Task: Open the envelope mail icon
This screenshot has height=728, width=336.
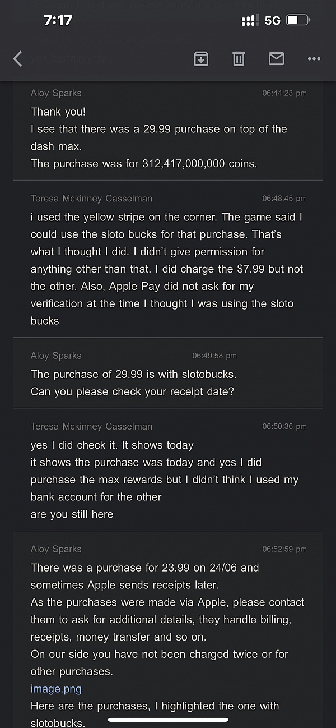Action: (276, 58)
